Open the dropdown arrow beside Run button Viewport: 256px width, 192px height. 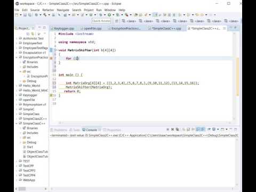tap(114, 15)
